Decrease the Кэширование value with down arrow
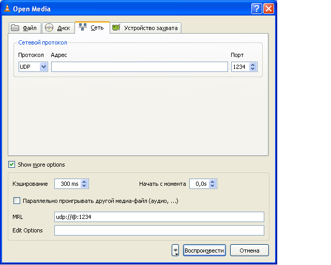The height and width of the screenshot is (265, 331). pos(85,186)
